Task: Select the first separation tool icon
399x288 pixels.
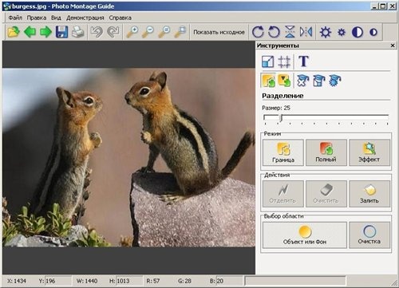Action: pyautogui.click(x=268, y=81)
